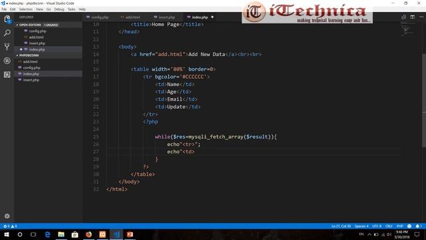Show hidden system tray icons
This screenshot has width=426, height=240.
369,234
